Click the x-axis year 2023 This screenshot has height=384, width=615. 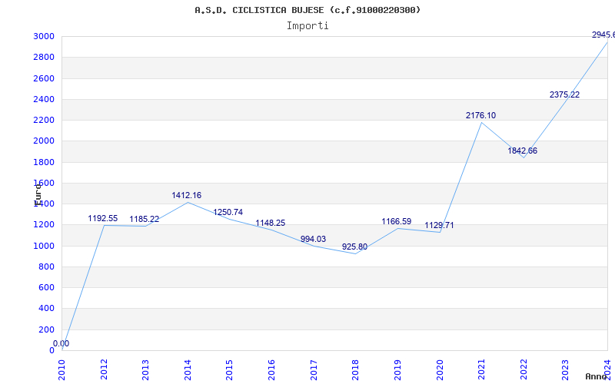click(565, 370)
